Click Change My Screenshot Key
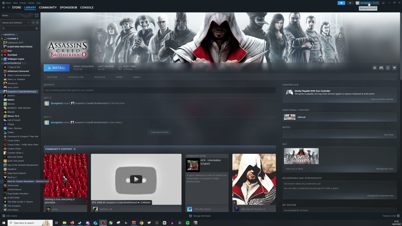This screenshot has height=226, width=402. pyautogui.click(x=380, y=196)
